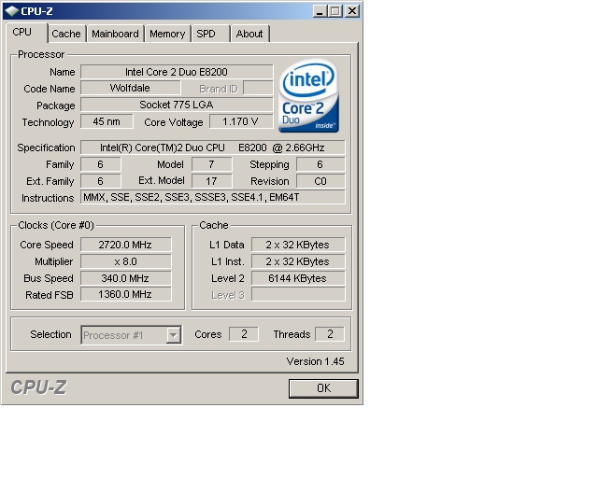The image size is (598, 478).
Task: Click the L1 Data 2 x 32 KBytes value
Action: pyautogui.click(x=298, y=245)
